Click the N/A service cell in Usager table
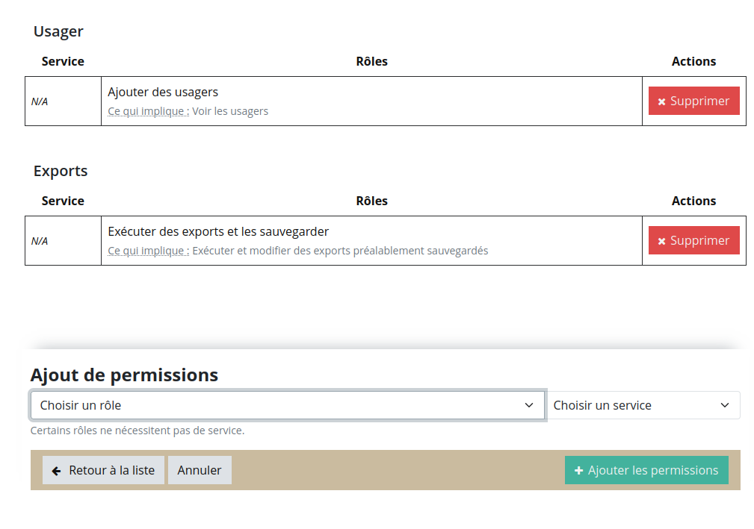754x529 pixels. tap(40, 101)
